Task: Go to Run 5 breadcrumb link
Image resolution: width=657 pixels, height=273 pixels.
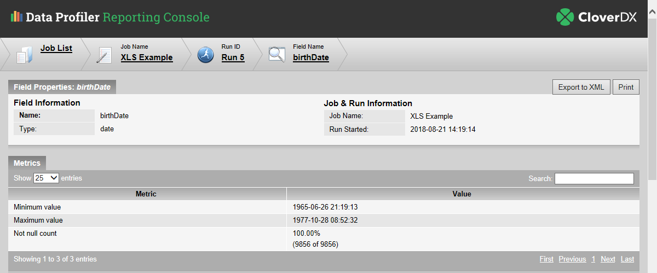Action: click(233, 57)
